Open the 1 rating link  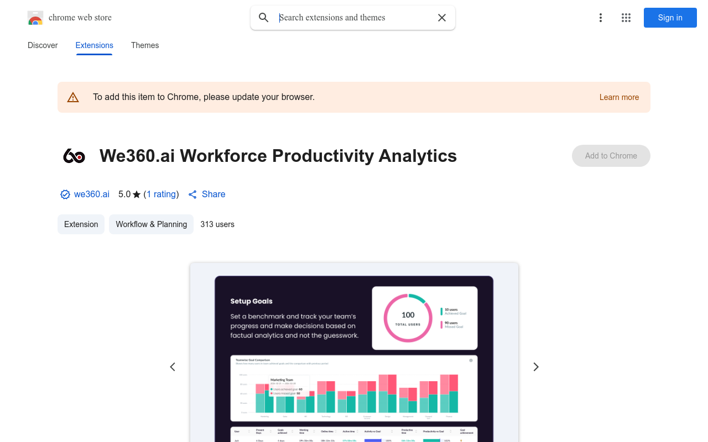[x=162, y=194]
